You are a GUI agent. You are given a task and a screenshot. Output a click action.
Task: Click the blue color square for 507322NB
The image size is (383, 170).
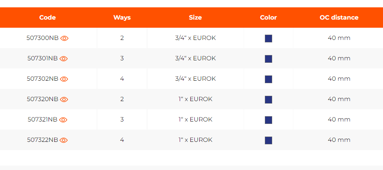click(x=269, y=140)
